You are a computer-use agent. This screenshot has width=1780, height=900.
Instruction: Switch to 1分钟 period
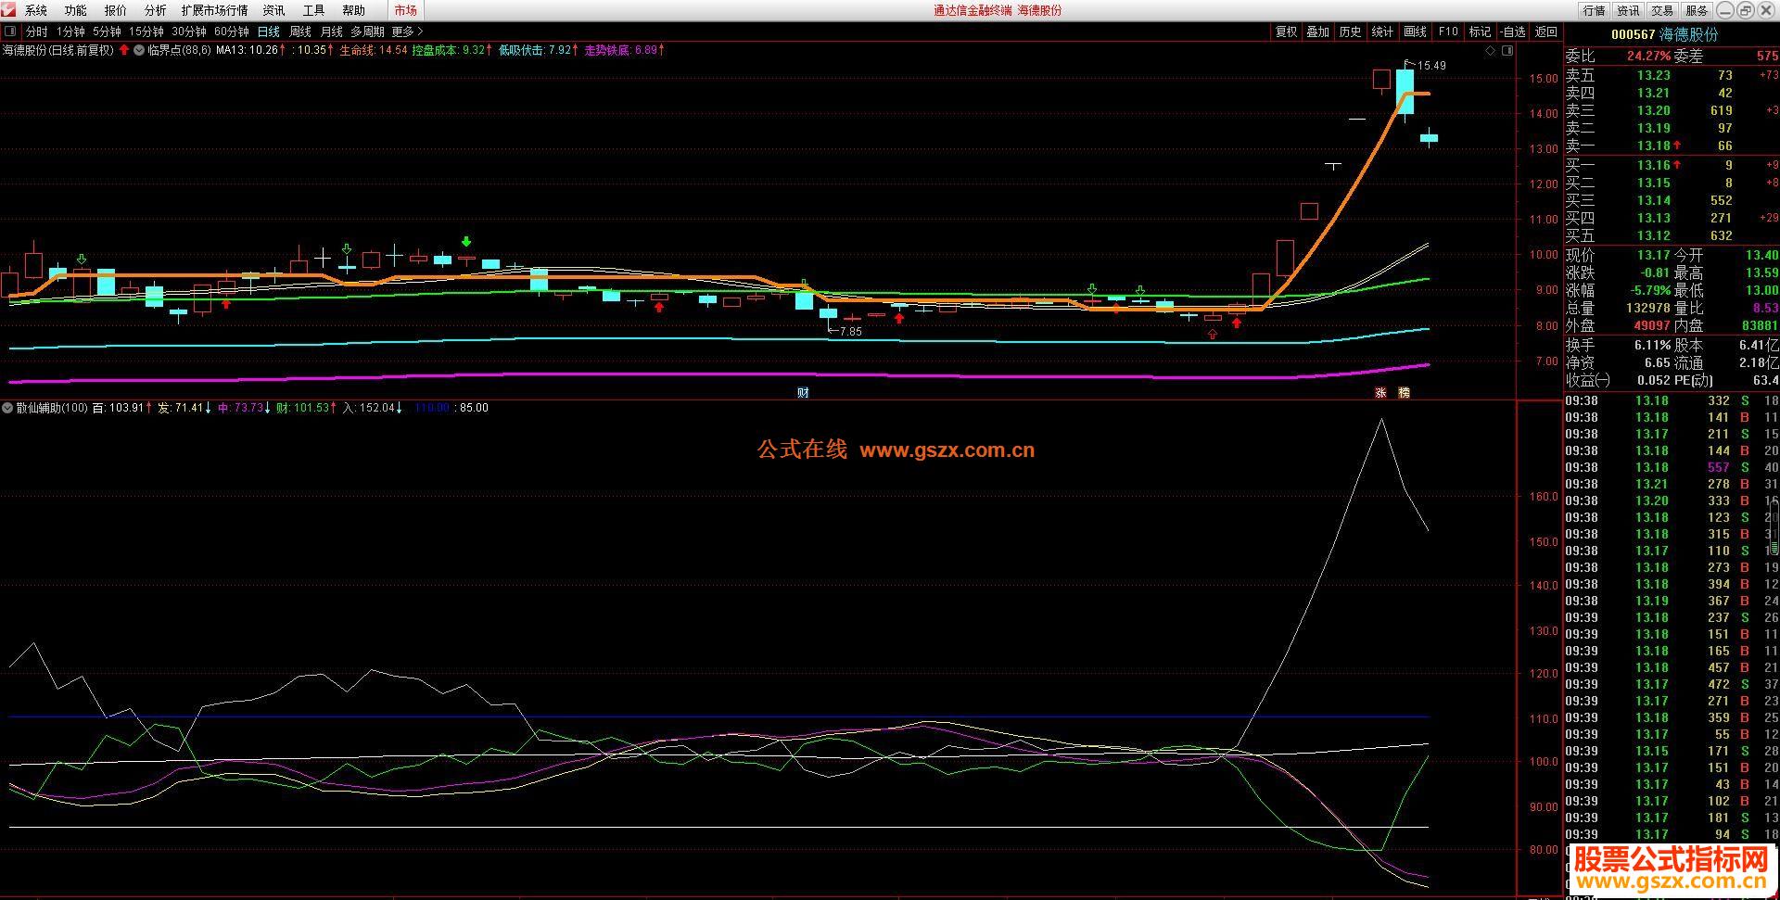point(70,32)
